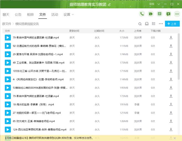Download the 85 防灾减灾 file
This screenshot has width=182, height=141.
[171, 121]
